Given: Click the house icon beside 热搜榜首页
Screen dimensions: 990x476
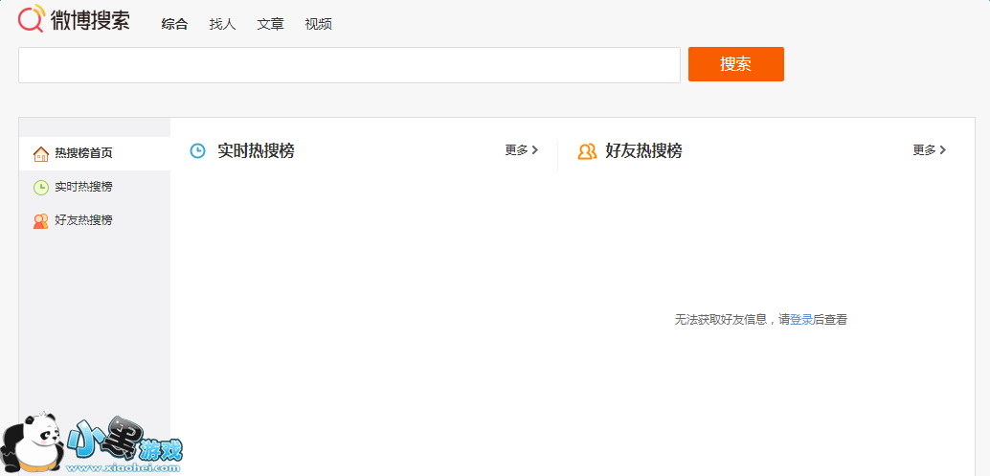Looking at the screenshot, I should pos(40,154).
